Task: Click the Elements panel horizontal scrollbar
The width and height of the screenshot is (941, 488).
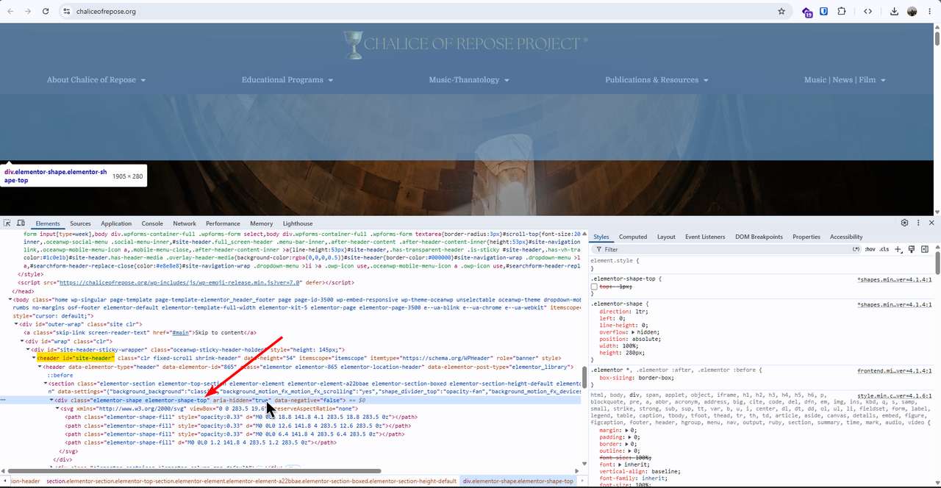Action: coord(194,471)
